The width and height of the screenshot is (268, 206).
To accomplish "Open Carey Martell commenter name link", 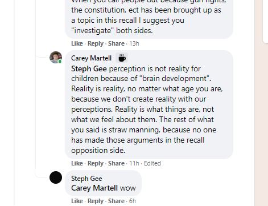I will (x=91, y=58).
